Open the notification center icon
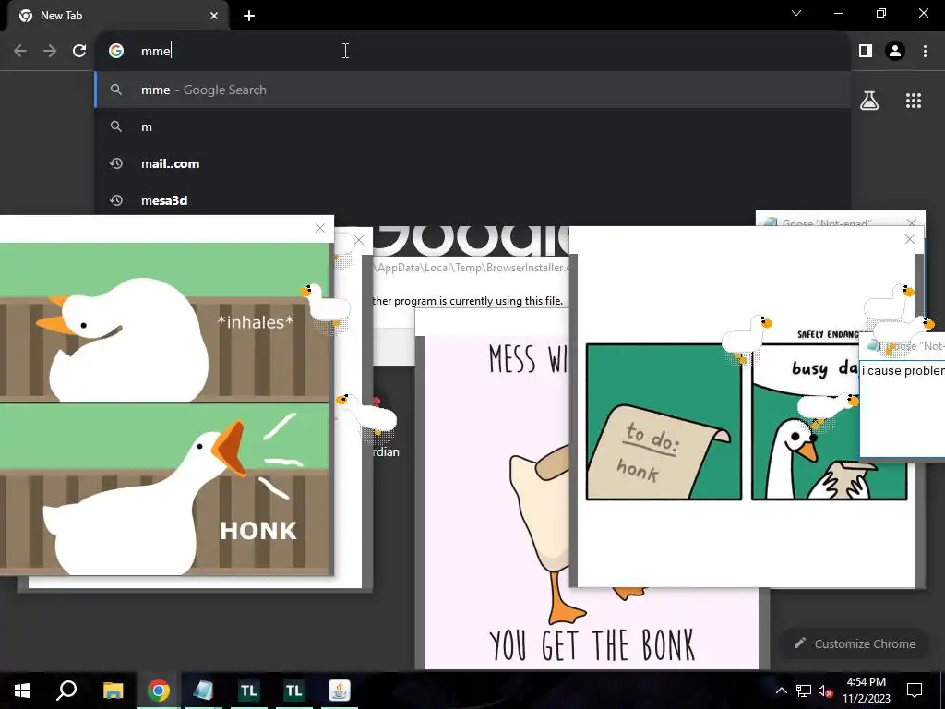 915,691
